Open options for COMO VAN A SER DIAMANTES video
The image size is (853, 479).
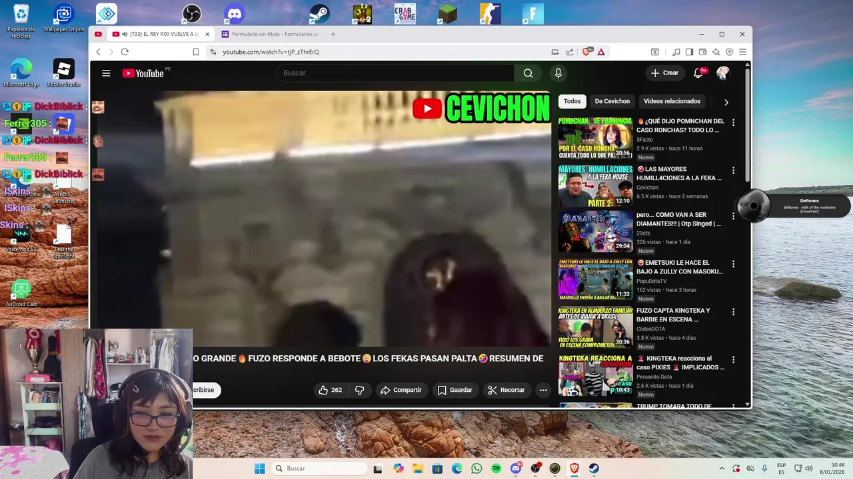tap(733, 216)
